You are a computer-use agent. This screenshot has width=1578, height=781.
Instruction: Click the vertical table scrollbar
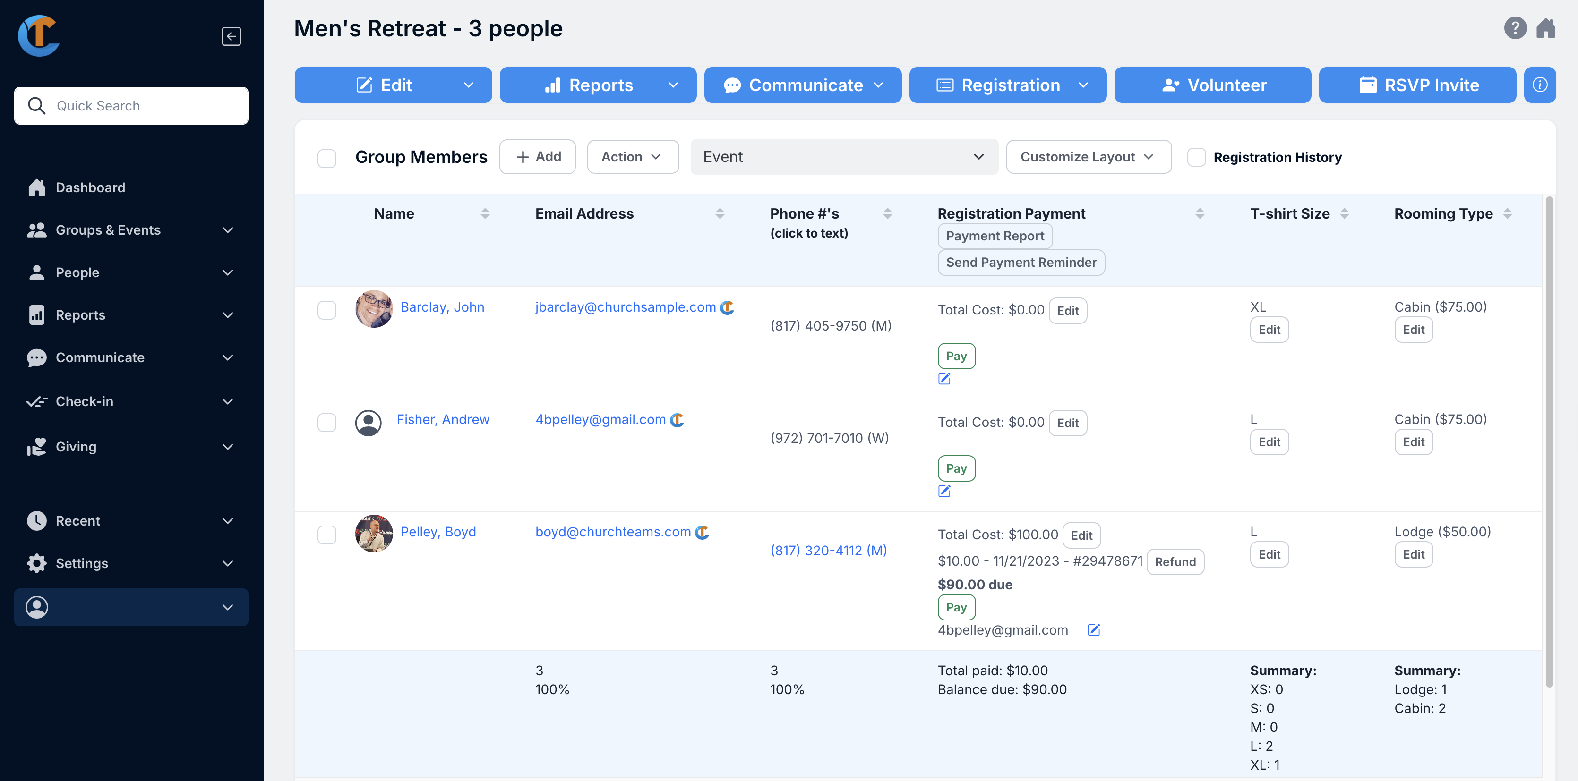click(1549, 441)
